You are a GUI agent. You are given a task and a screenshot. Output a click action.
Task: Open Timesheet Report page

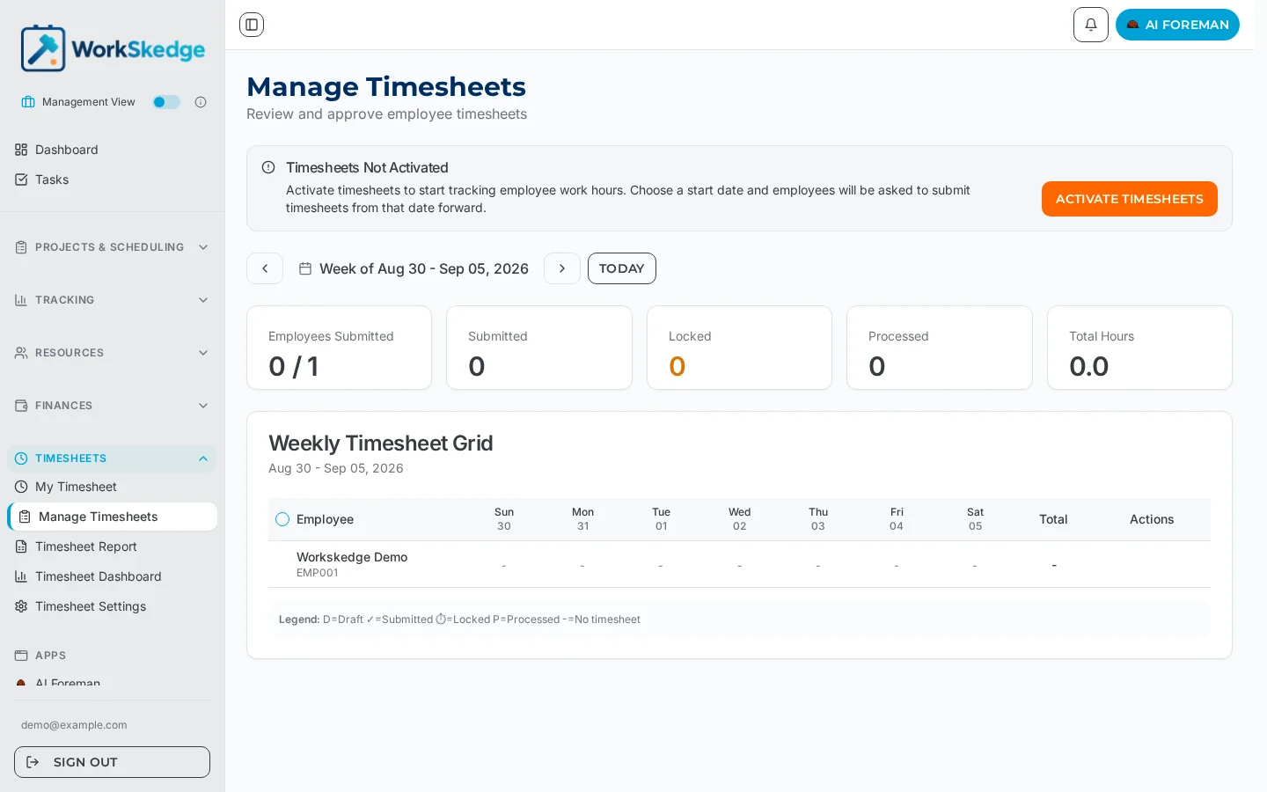[x=113, y=546]
